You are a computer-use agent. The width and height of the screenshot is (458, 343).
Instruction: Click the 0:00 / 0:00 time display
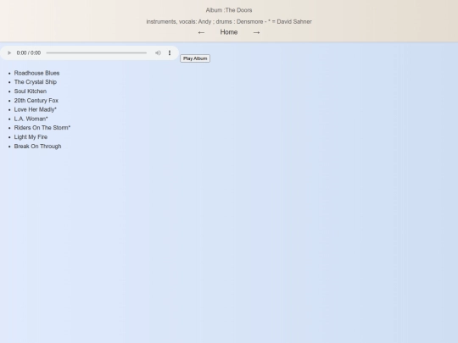(29, 53)
